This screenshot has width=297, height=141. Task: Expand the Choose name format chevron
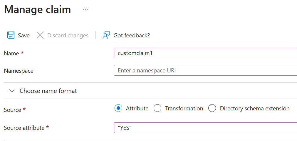(x=12, y=91)
